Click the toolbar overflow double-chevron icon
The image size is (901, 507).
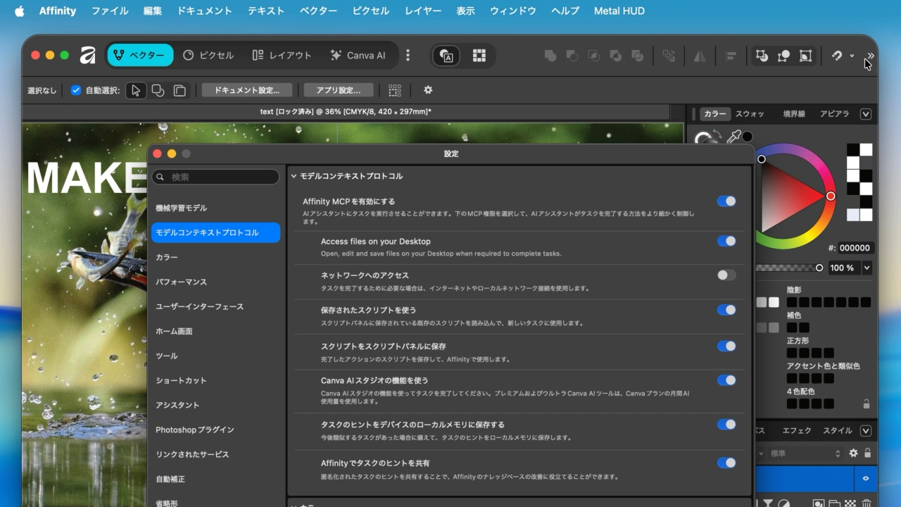pos(871,56)
